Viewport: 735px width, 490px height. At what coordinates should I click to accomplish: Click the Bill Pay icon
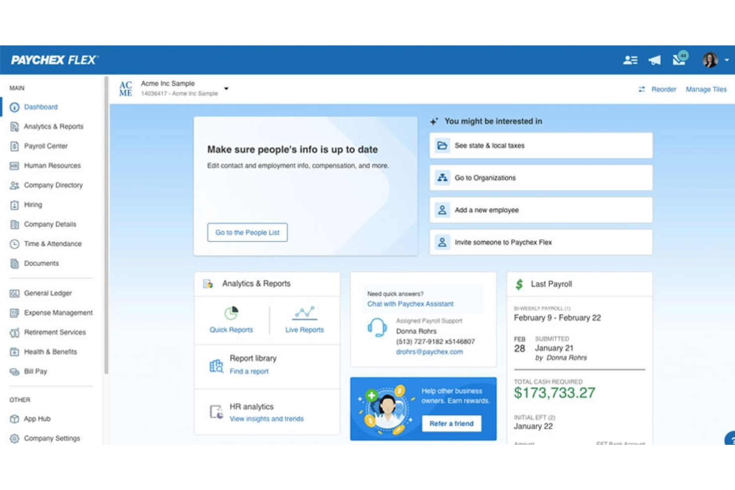(x=14, y=371)
